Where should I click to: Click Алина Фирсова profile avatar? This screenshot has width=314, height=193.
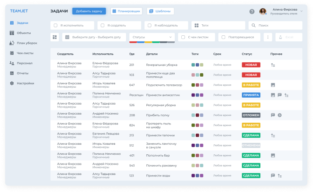[x=263, y=11]
